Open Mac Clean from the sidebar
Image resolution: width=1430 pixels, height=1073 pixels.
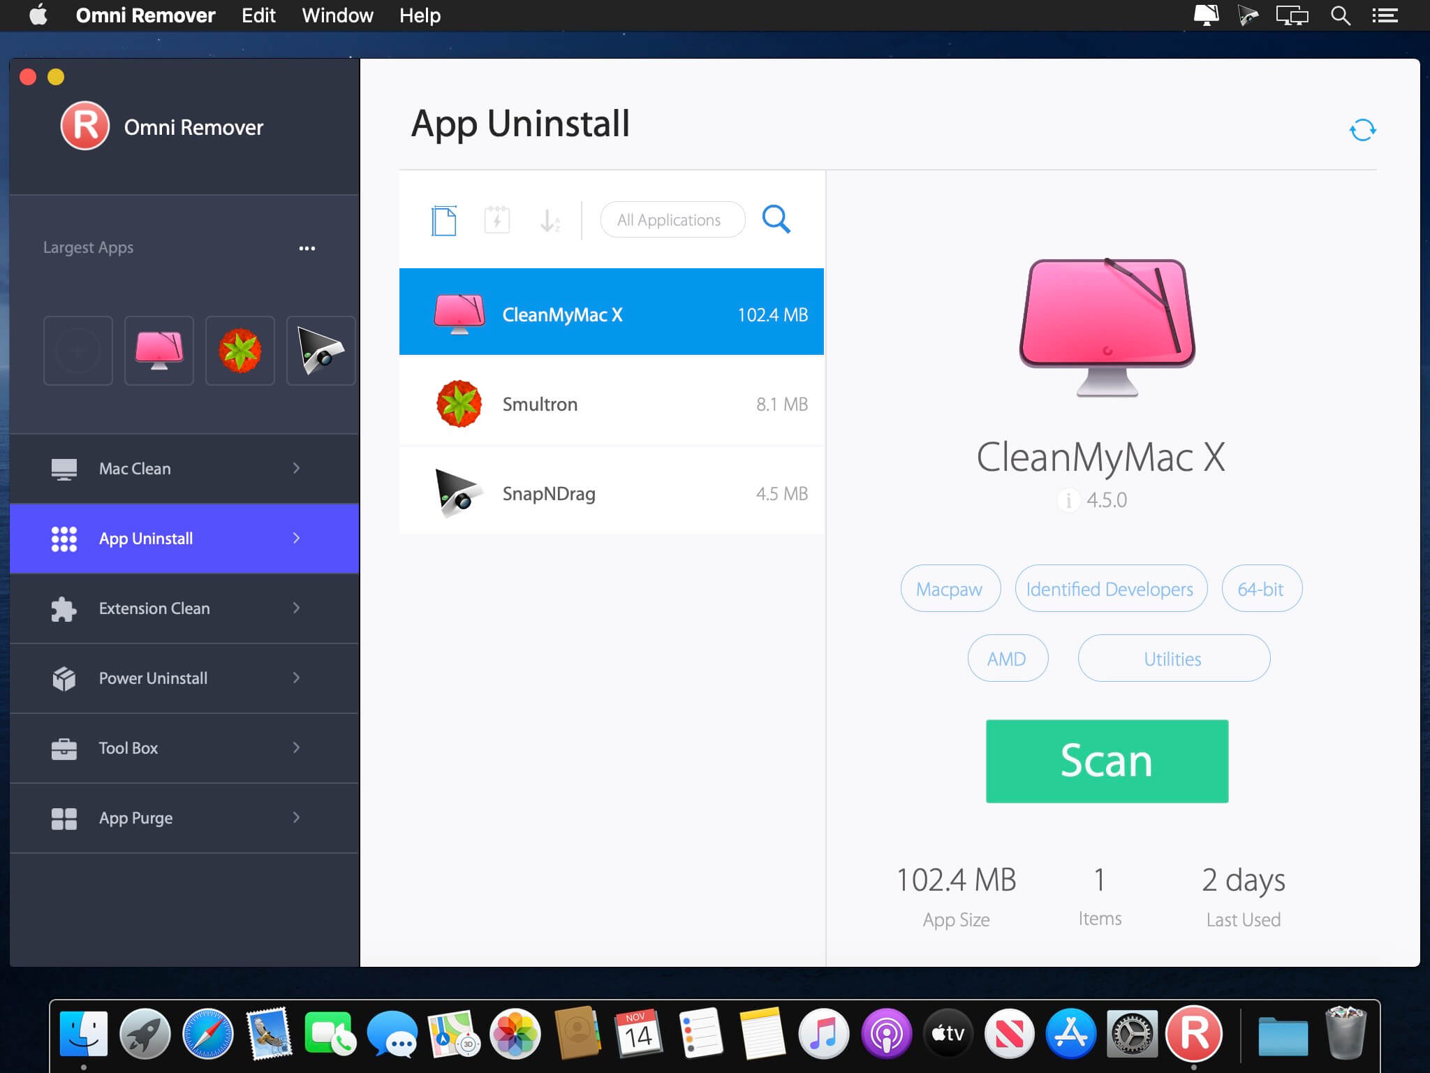point(135,469)
